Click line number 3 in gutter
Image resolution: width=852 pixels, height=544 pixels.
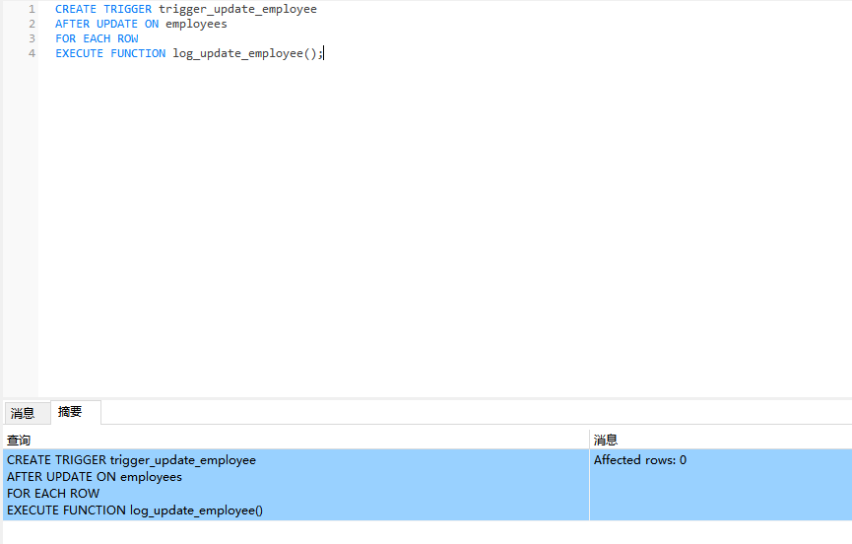[x=33, y=38]
